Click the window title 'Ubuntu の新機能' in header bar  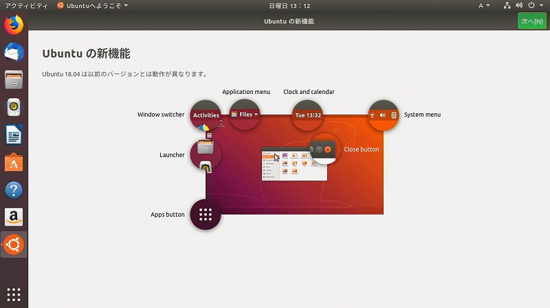[289, 21]
